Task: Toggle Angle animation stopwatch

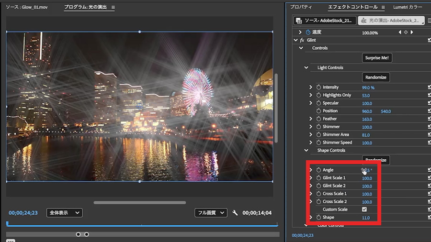Action: 318,170
